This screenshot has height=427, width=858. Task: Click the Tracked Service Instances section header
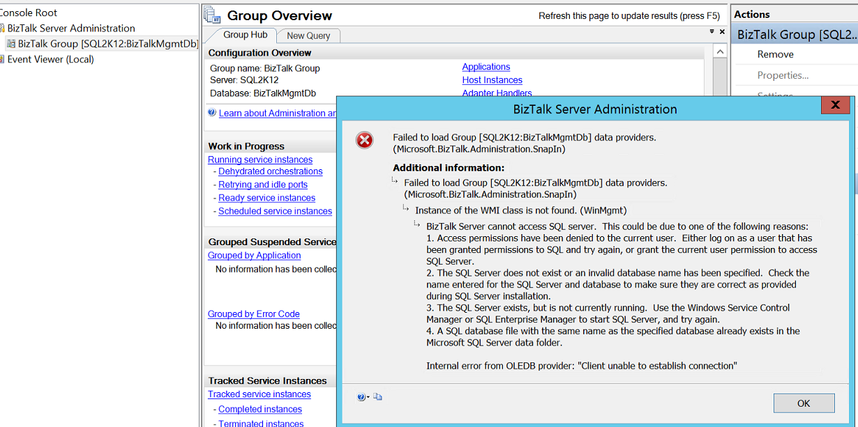(x=268, y=380)
